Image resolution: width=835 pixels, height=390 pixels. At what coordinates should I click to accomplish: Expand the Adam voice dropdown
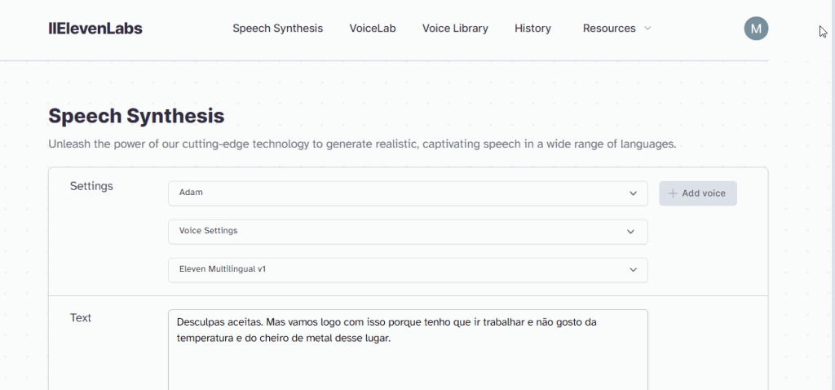pyautogui.click(x=407, y=193)
